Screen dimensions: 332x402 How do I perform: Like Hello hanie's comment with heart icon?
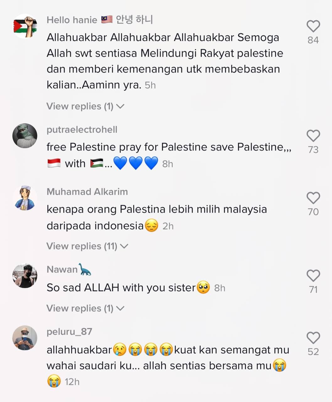313,26
